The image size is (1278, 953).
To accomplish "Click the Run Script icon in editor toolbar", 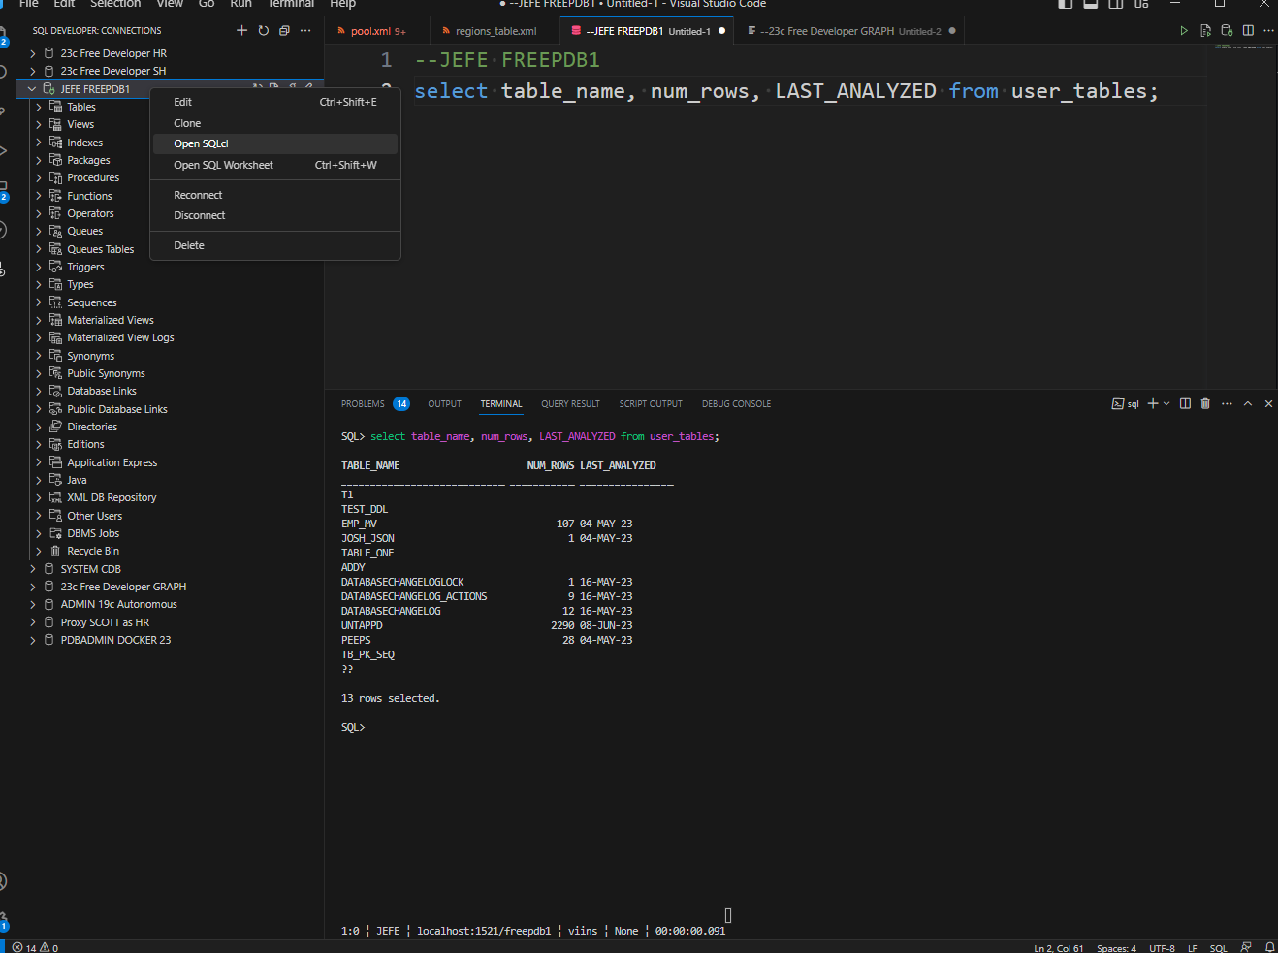I will (x=1205, y=31).
